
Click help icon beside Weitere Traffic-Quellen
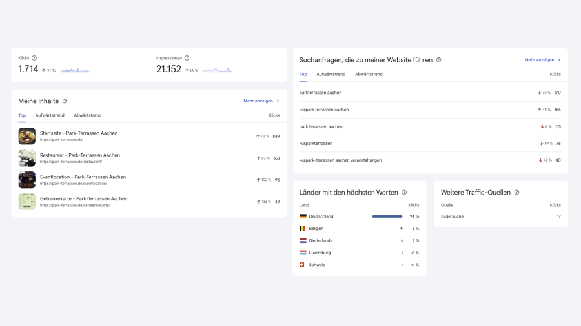[516, 193]
